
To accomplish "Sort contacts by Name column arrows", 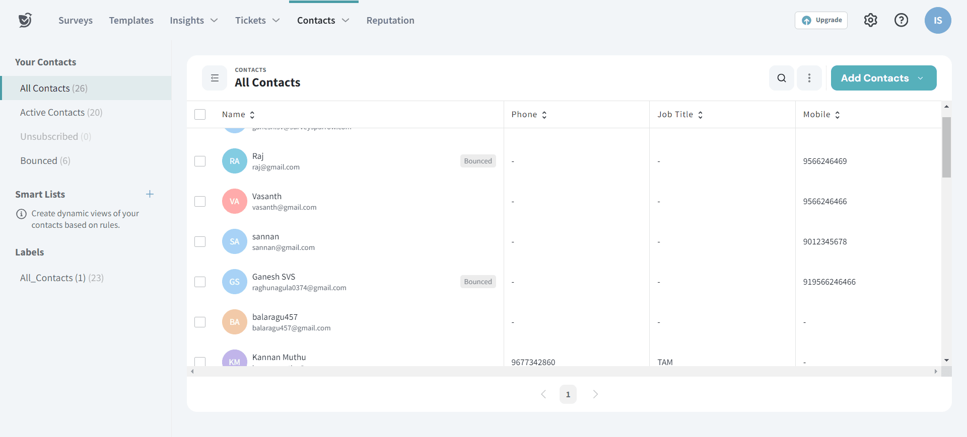I will [252, 115].
